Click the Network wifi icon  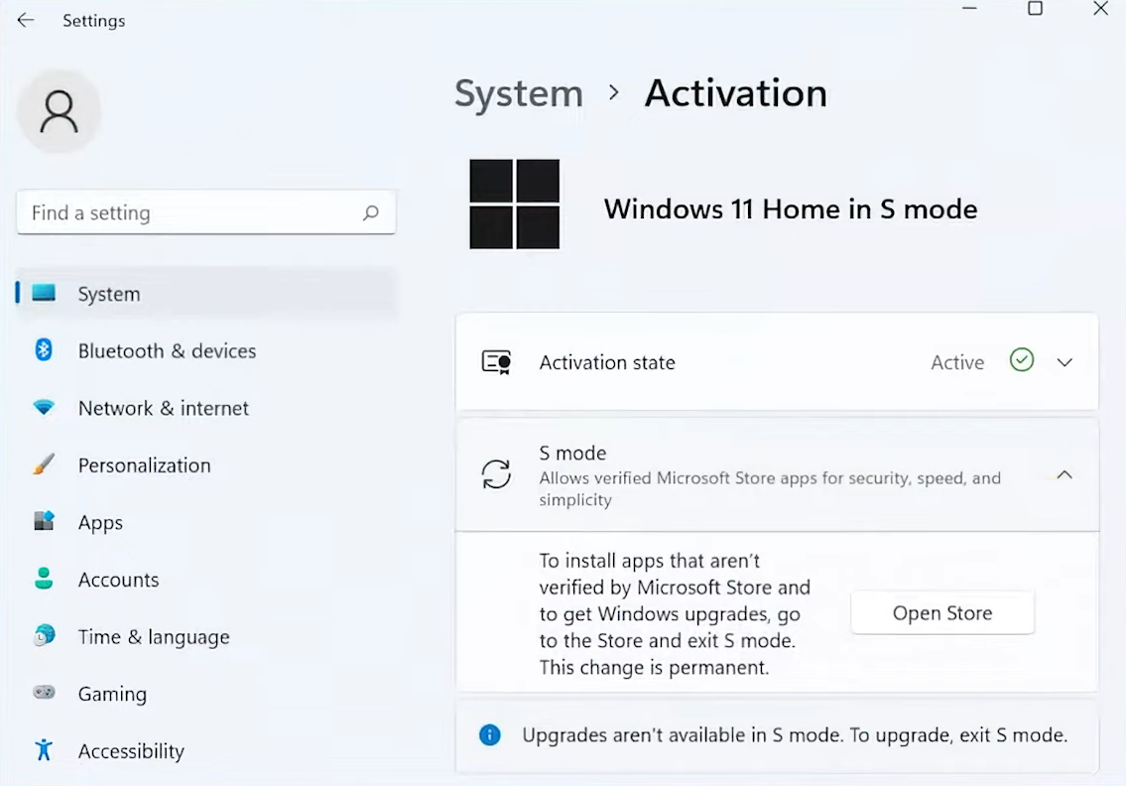tap(44, 407)
